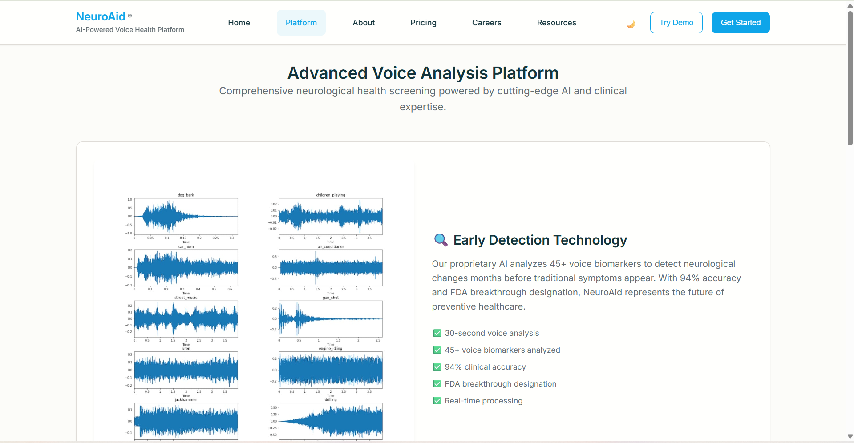The image size is (854, 443).
Task: Click the check icon for 94% clinical accuracy
Action: click(x=437, y=367)
